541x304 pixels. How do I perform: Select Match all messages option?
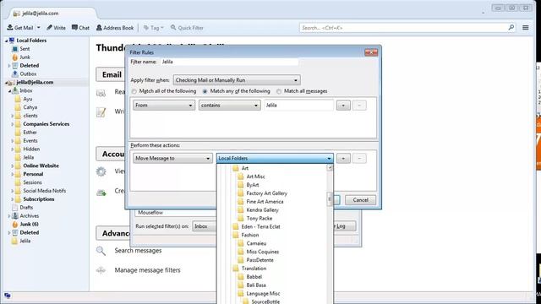[x=279, y=91]
